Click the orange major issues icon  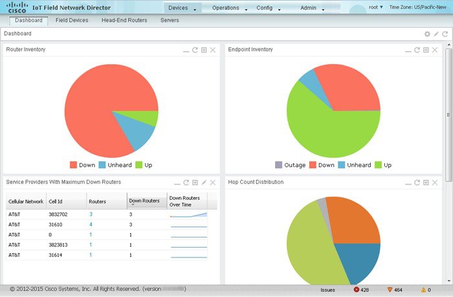point(390,289)
